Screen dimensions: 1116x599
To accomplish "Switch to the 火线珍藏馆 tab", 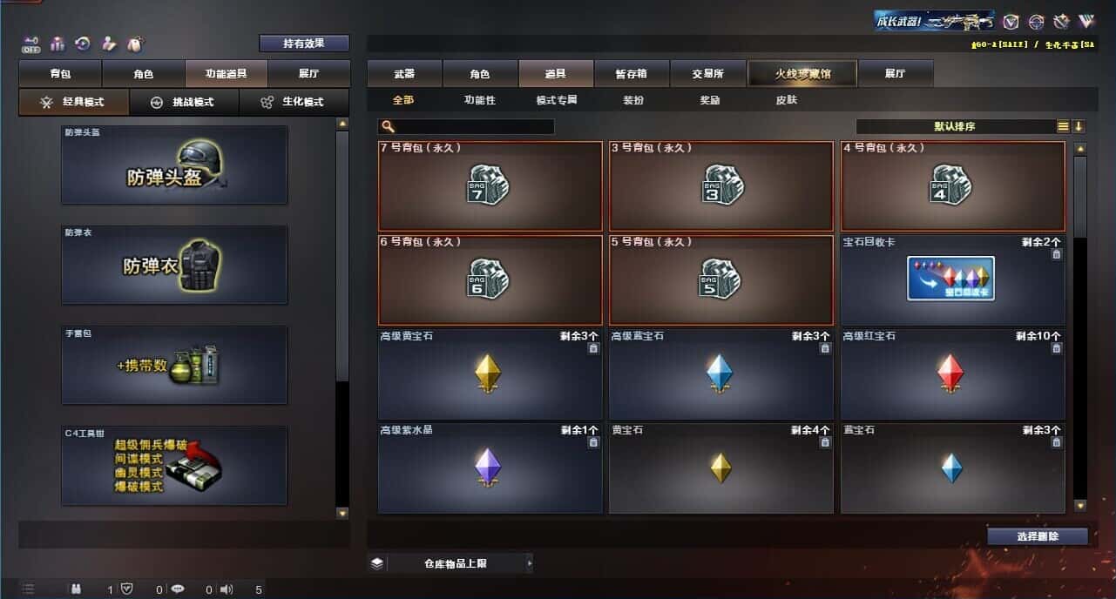I will click(x=802, y=74).
